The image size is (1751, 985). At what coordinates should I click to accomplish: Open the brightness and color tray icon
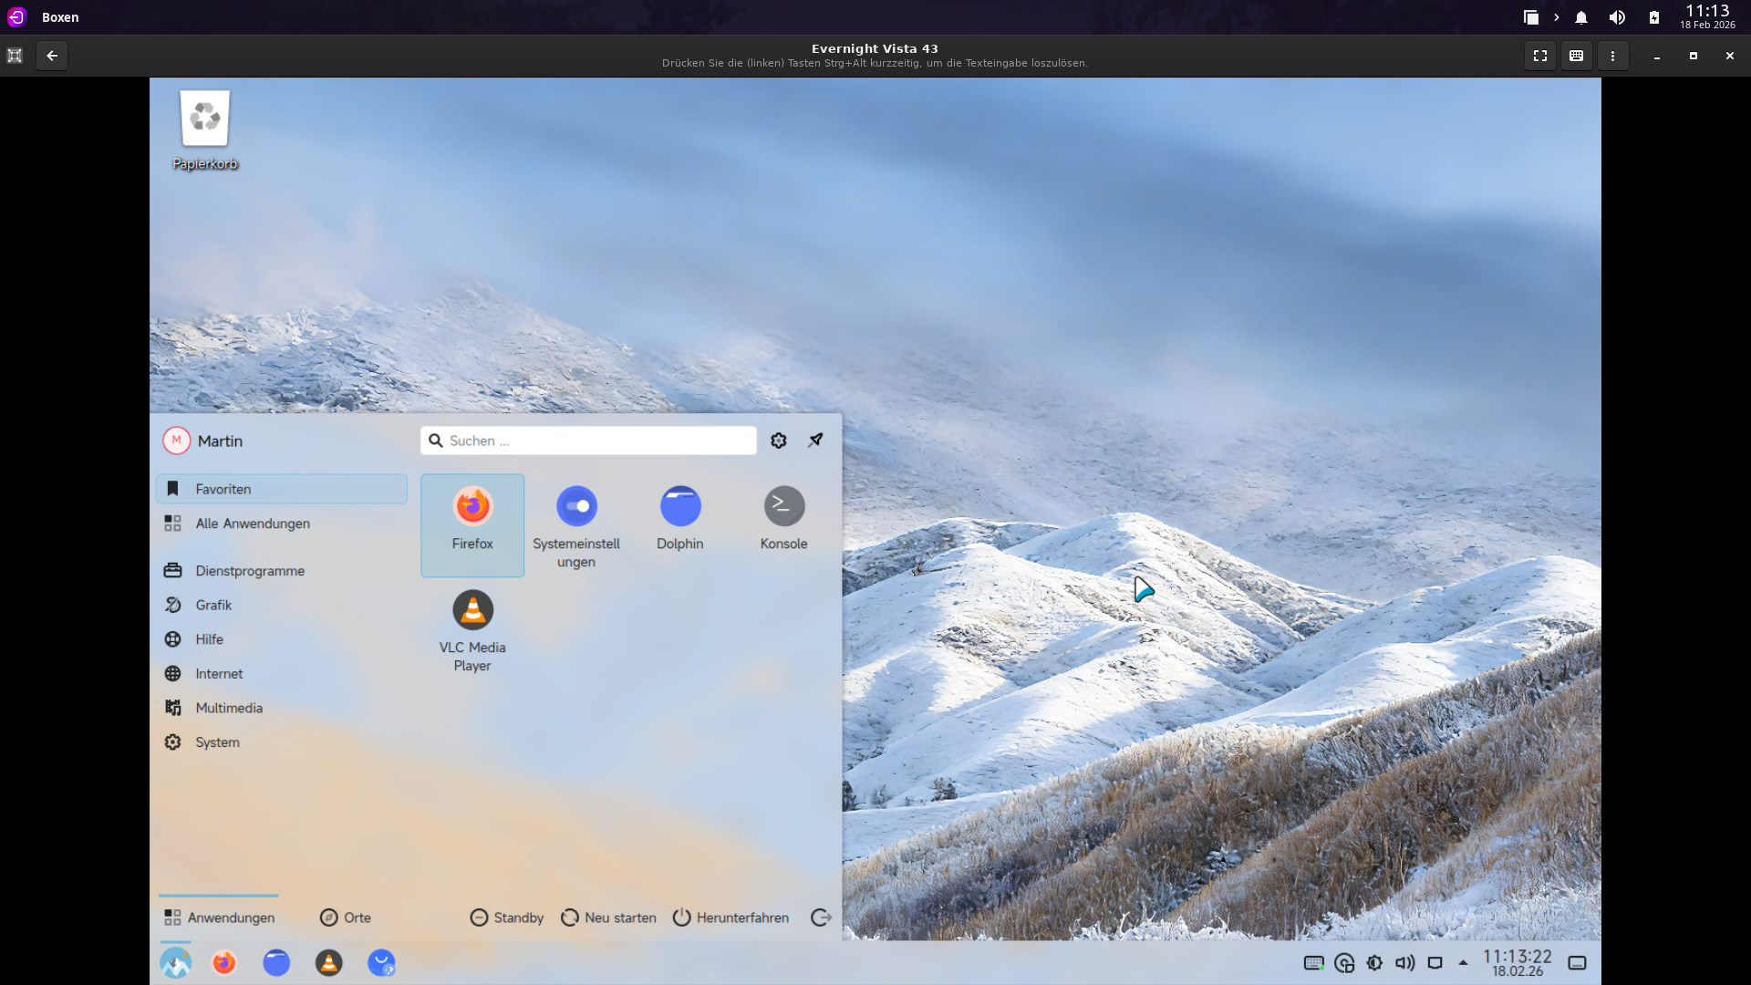click(x=1374, y=963)
